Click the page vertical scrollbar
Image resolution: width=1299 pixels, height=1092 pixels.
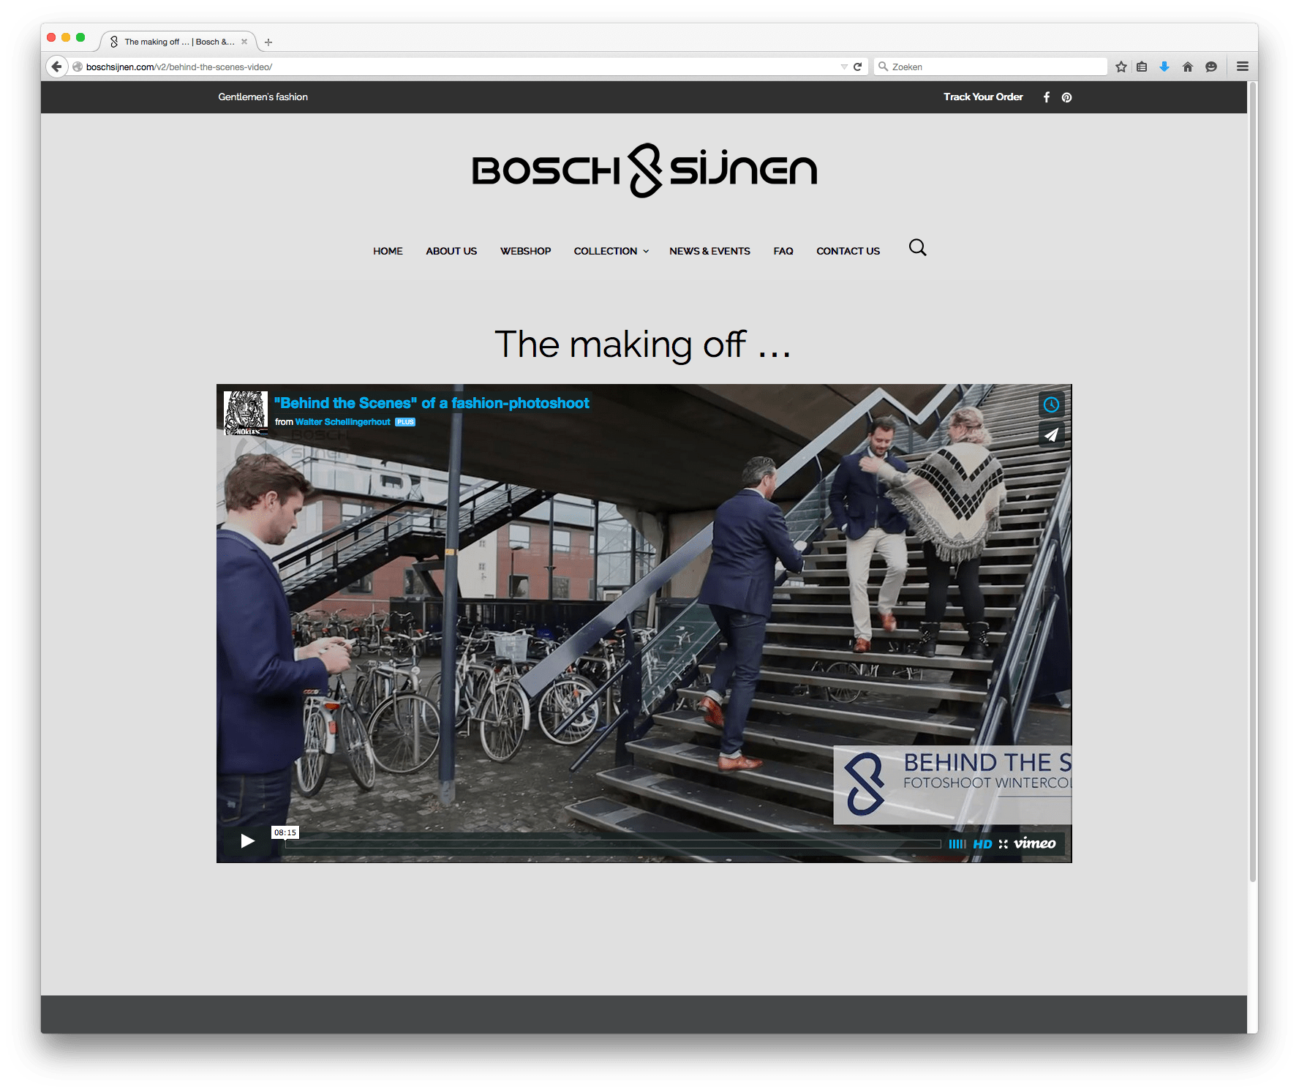tap(1253, 481)
